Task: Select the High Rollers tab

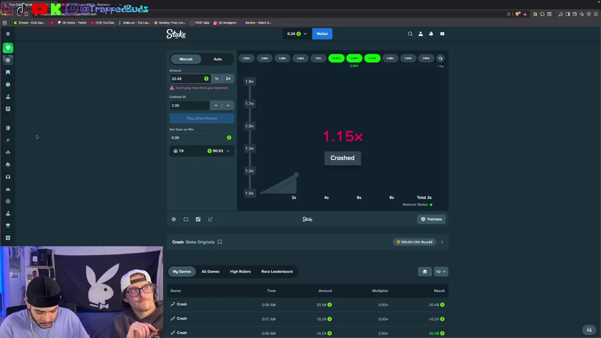Action: (240, 271)
